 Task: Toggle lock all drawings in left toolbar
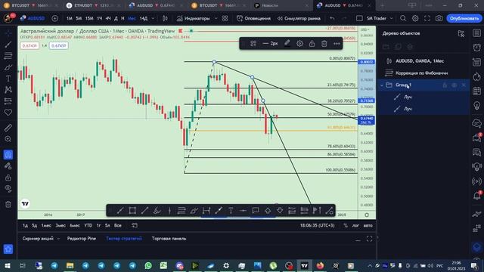coord(8,178)
